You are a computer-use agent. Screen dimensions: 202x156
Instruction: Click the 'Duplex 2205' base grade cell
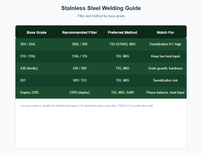[29, 92]
